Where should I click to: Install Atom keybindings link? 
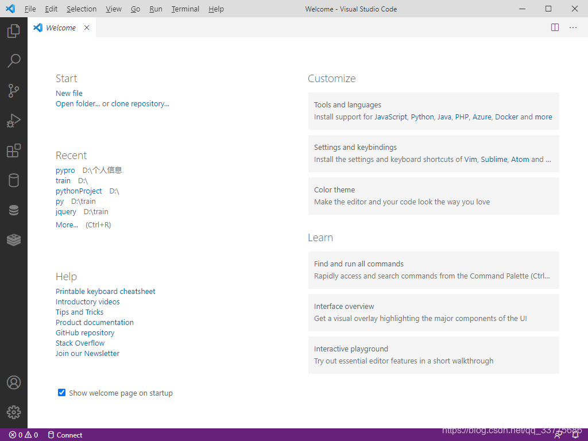click(520, 160)
